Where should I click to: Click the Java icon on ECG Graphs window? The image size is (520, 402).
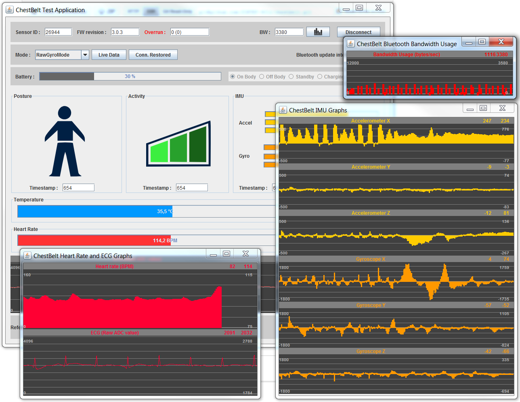pyautogui.click(x=27, y=255)
